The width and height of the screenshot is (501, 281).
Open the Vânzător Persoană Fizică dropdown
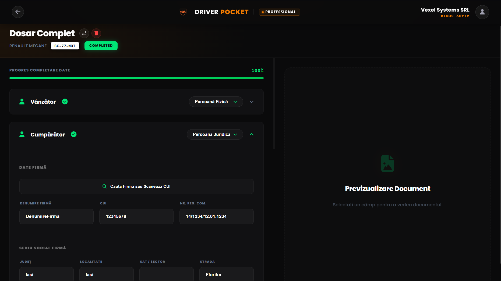[x=216, y=102]
